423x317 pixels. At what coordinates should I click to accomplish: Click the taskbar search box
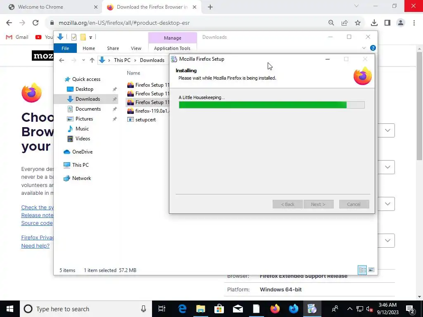point(86,309)
